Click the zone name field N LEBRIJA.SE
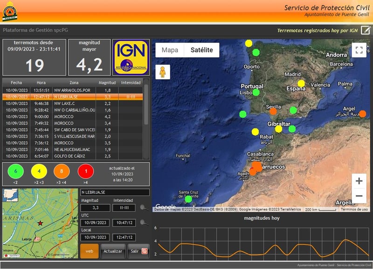Image resolution: width=373 pixels, height=269 pixels. click(x=115, y=192)
